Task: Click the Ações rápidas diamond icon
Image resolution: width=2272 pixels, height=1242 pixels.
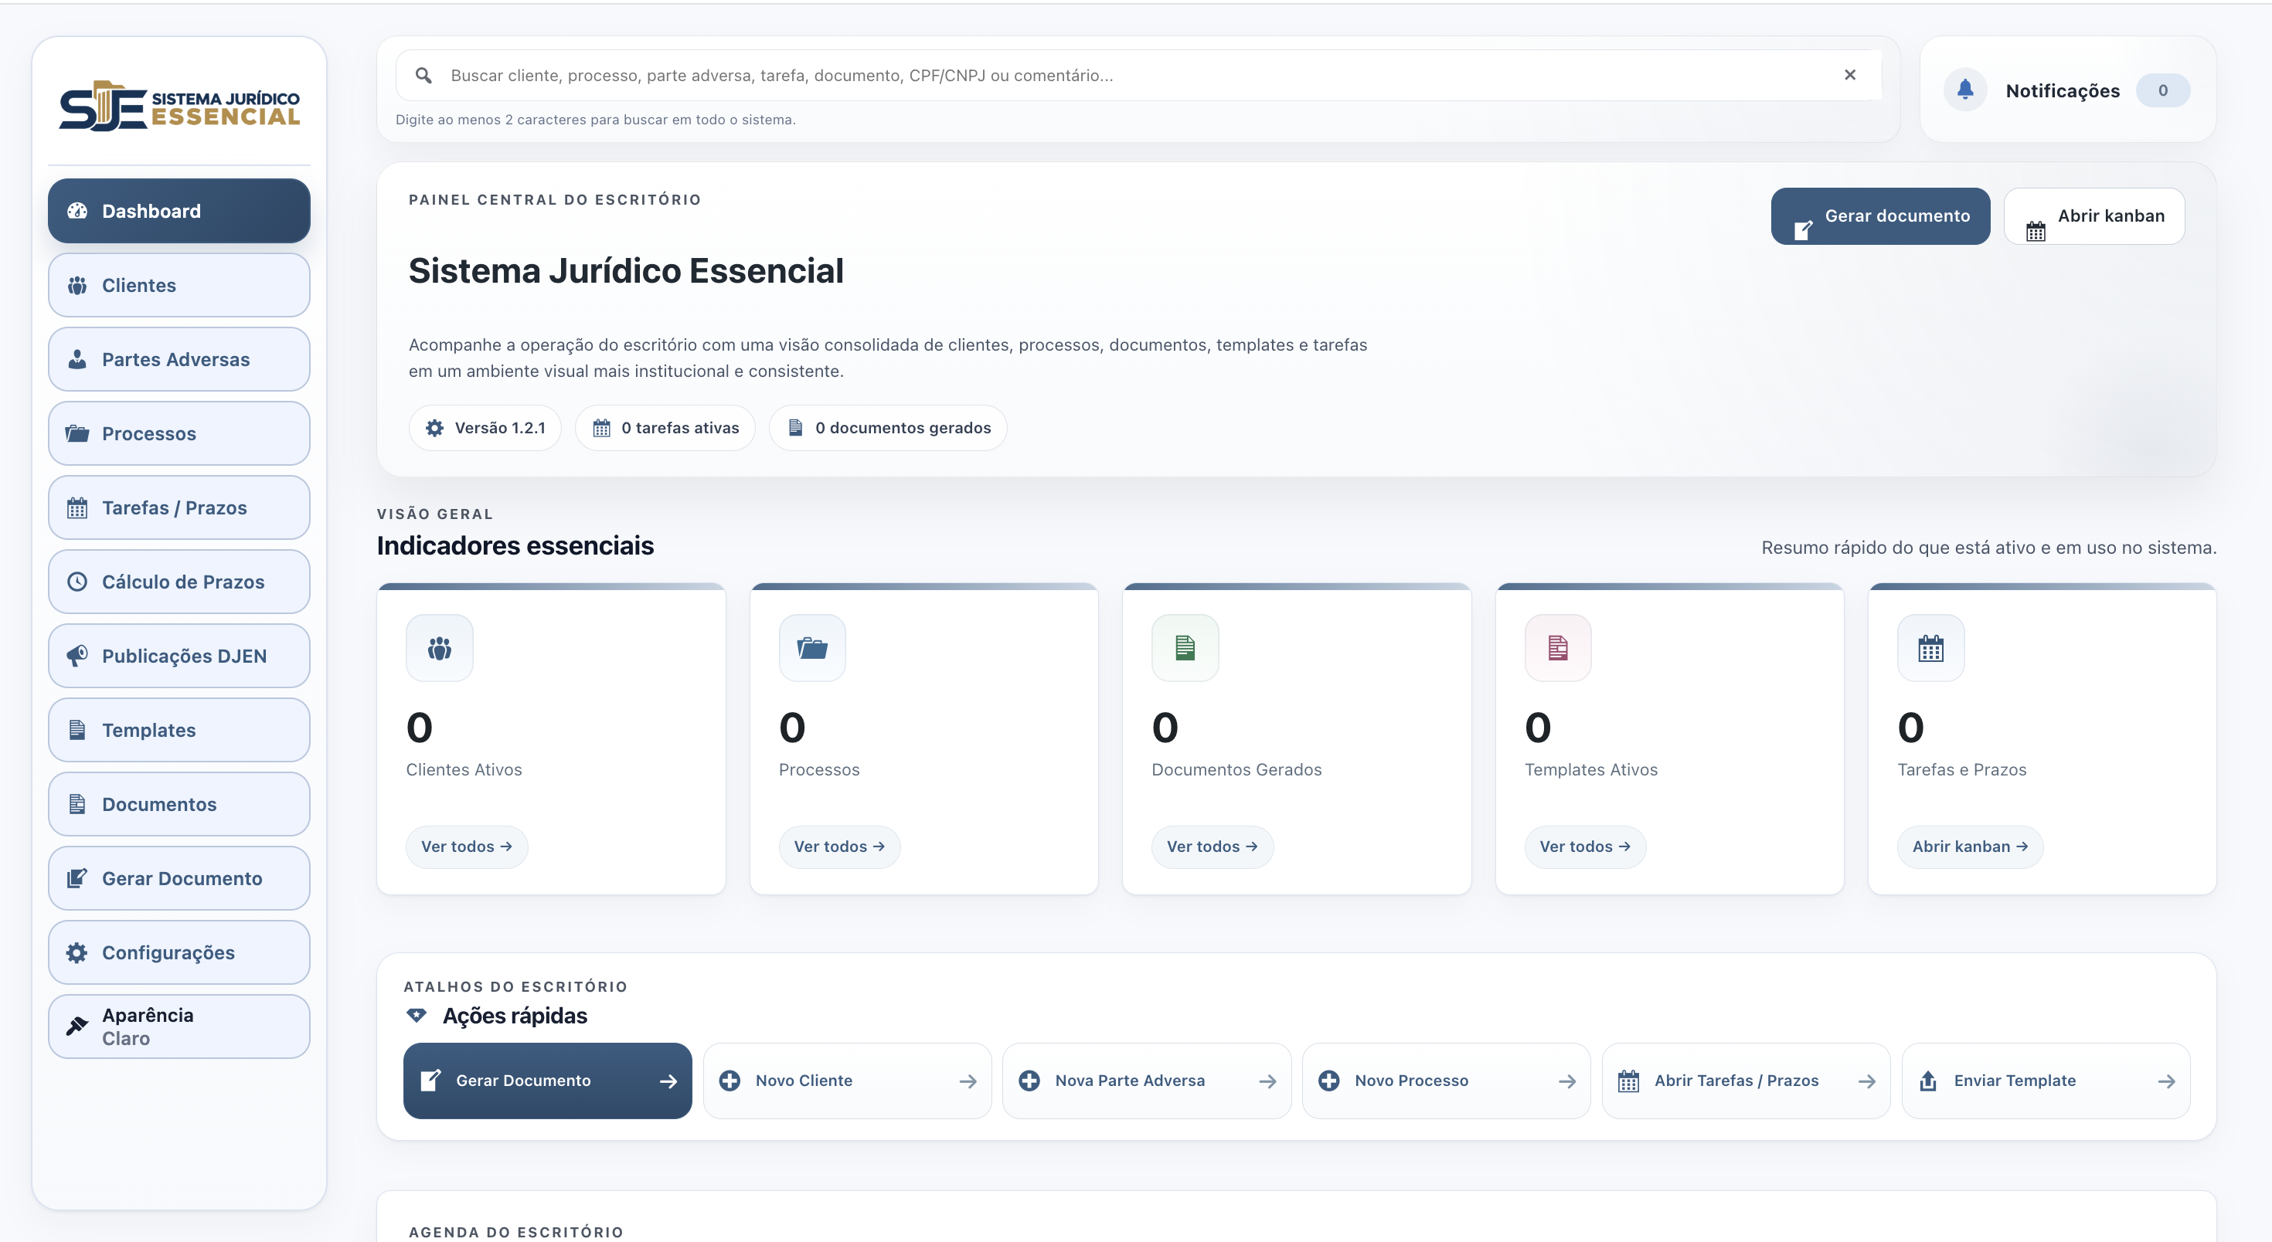Action: tap(417, 1016)
